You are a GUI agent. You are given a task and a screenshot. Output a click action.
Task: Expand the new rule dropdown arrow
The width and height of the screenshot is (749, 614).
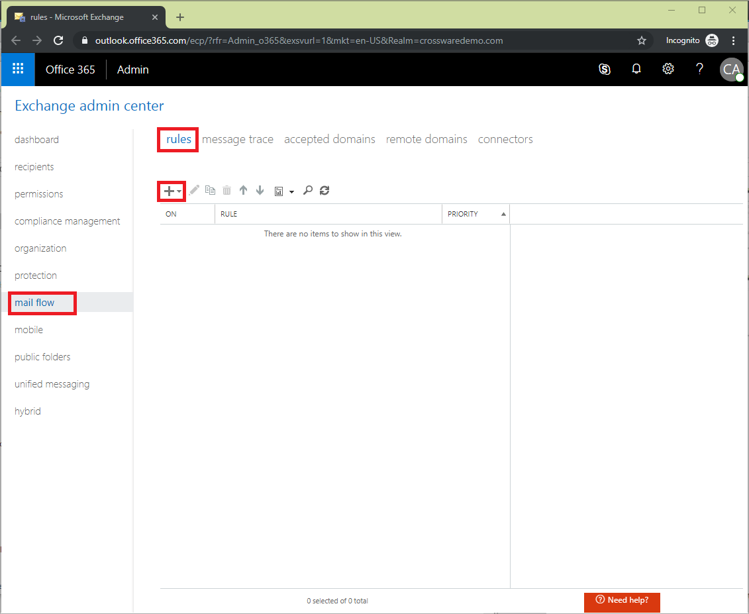(178, 191)
